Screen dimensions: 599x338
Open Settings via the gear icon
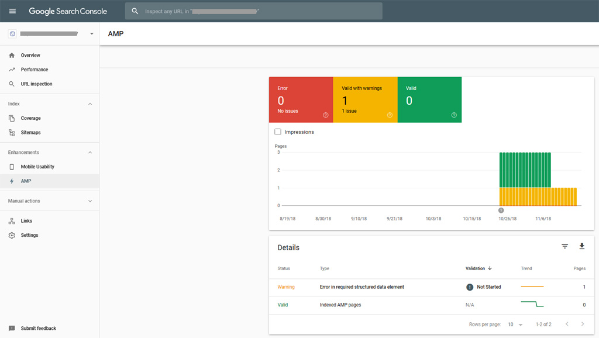(12, 234)
